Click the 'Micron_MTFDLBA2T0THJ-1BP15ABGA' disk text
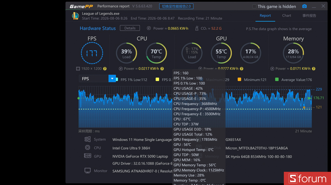331x185 pixels. click(257, 148)
